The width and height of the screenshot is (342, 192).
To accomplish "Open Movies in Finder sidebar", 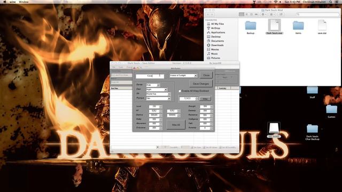I will tap(213, 50).
